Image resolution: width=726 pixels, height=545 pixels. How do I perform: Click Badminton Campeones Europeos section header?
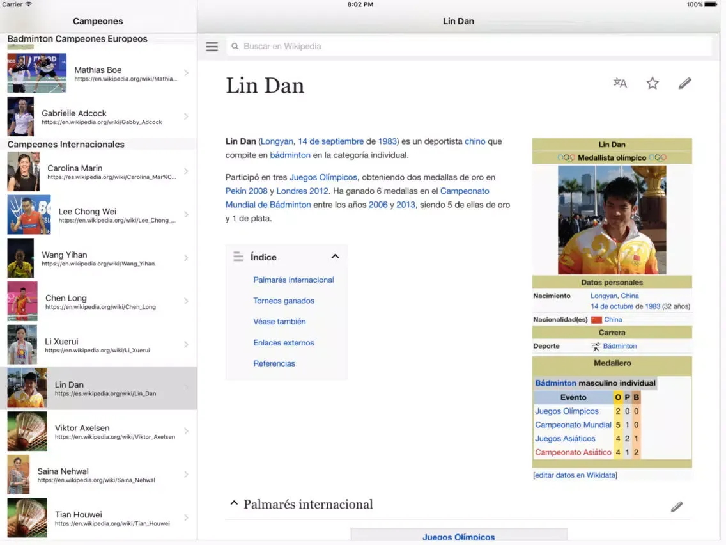click(77, 39)
